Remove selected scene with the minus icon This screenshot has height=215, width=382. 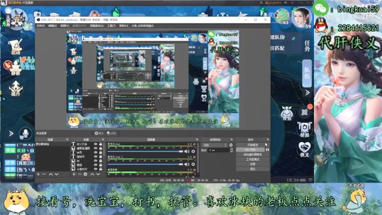(44, 174)
